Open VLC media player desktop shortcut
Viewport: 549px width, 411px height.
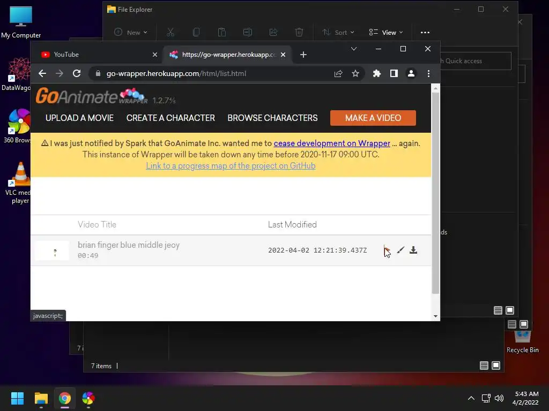[19, 183]
